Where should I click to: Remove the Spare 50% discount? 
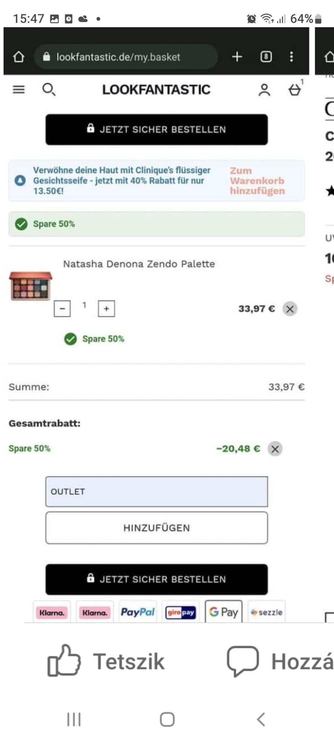coord(275,449)
